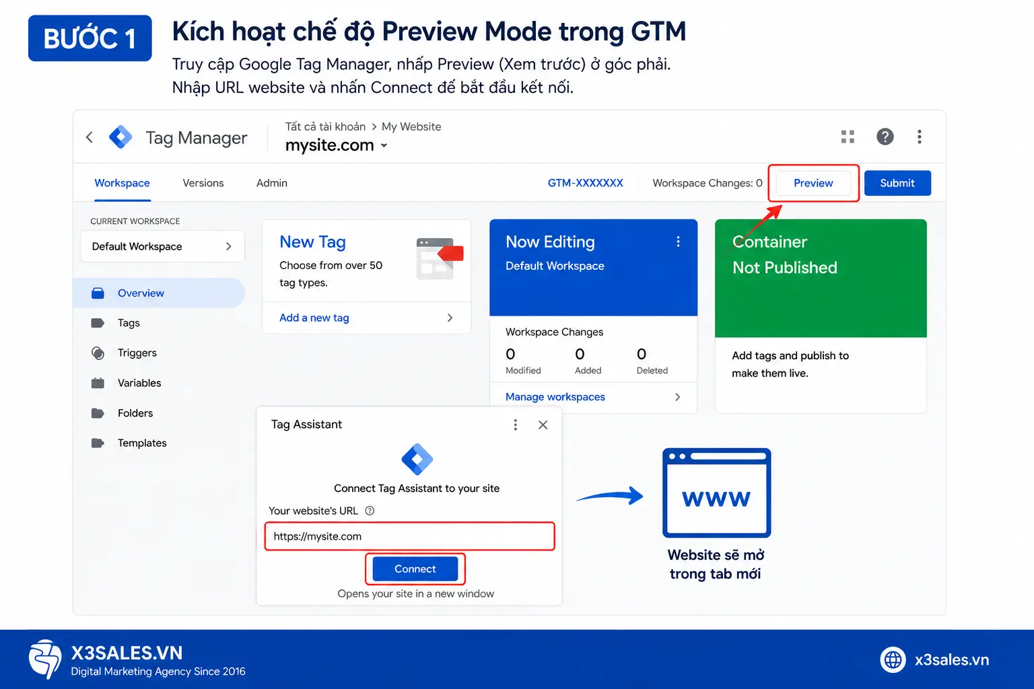Click the Variables sidebar icon
1034x689 pixels.
98,383
